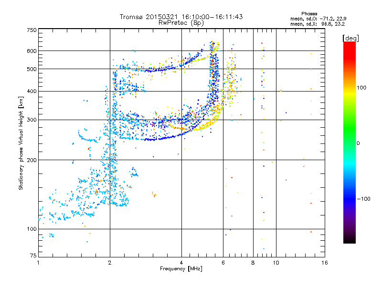Click the y-axis label '75'
The width and height of the screenshot is (382, 286).
pyautogui.click(x=33, y=255)
